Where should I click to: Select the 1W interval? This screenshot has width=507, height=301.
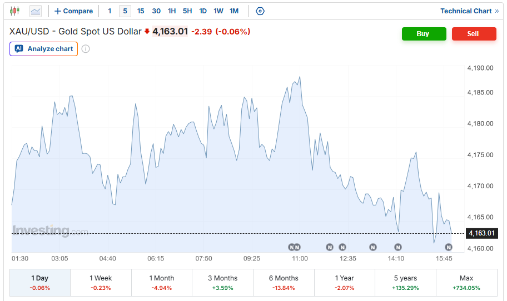pos(218,11)
